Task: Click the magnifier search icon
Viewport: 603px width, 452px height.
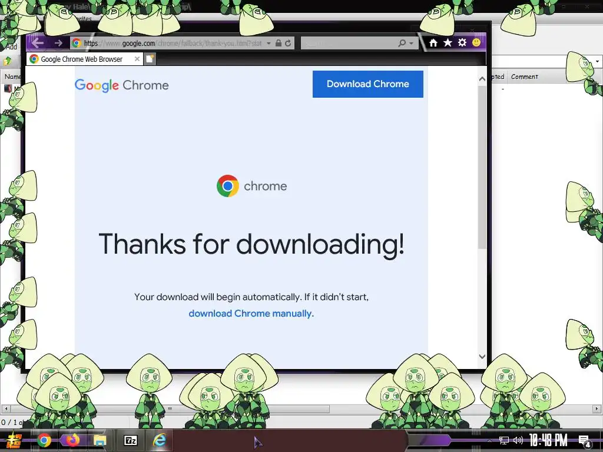Action: click(402, 43)
